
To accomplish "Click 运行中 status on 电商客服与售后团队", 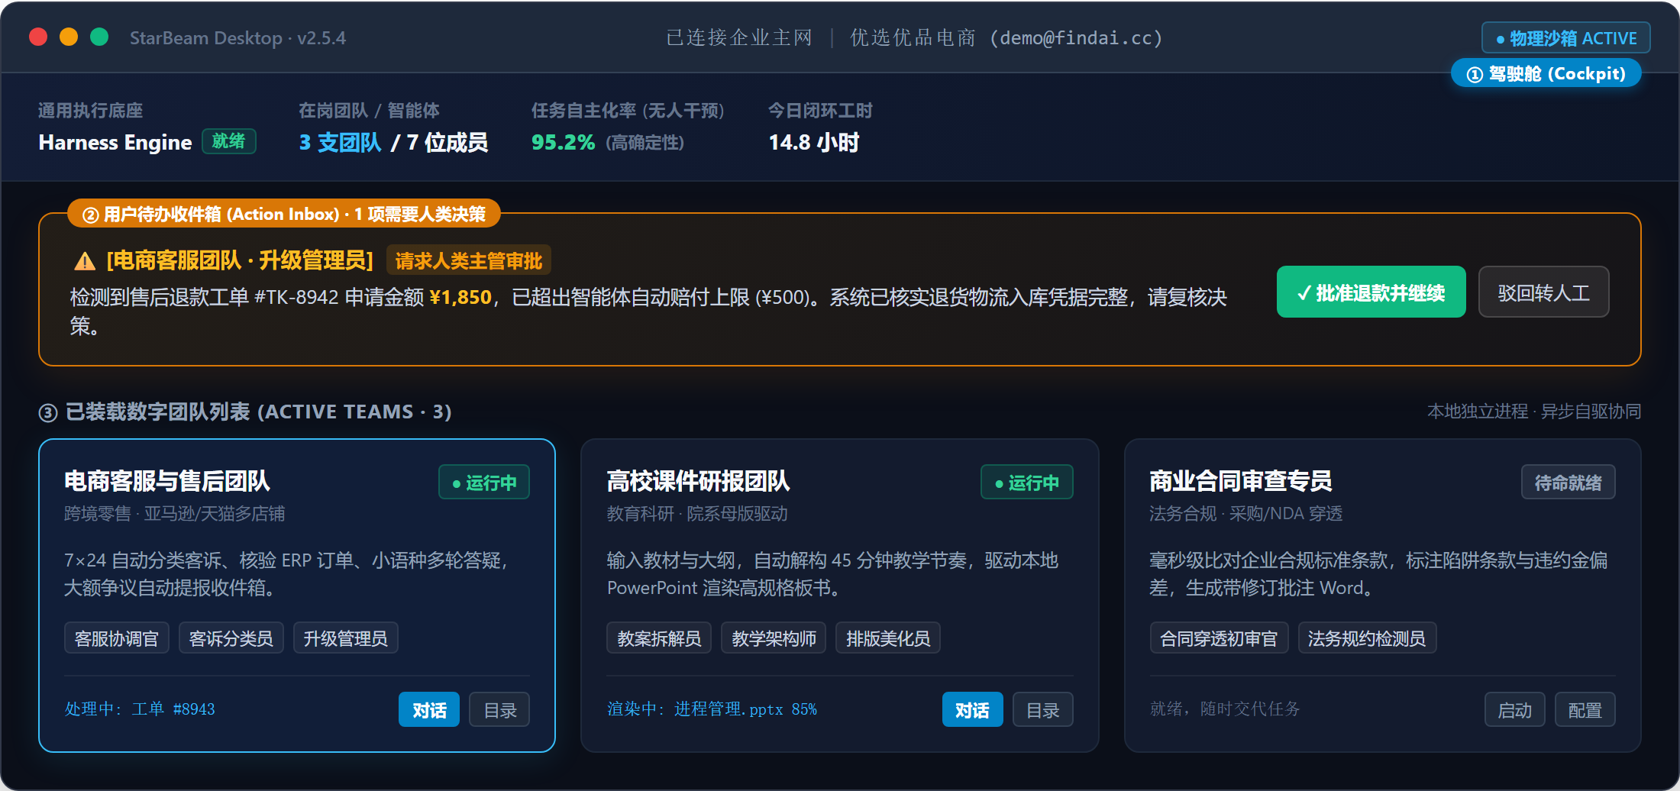I will click(484, 482).
